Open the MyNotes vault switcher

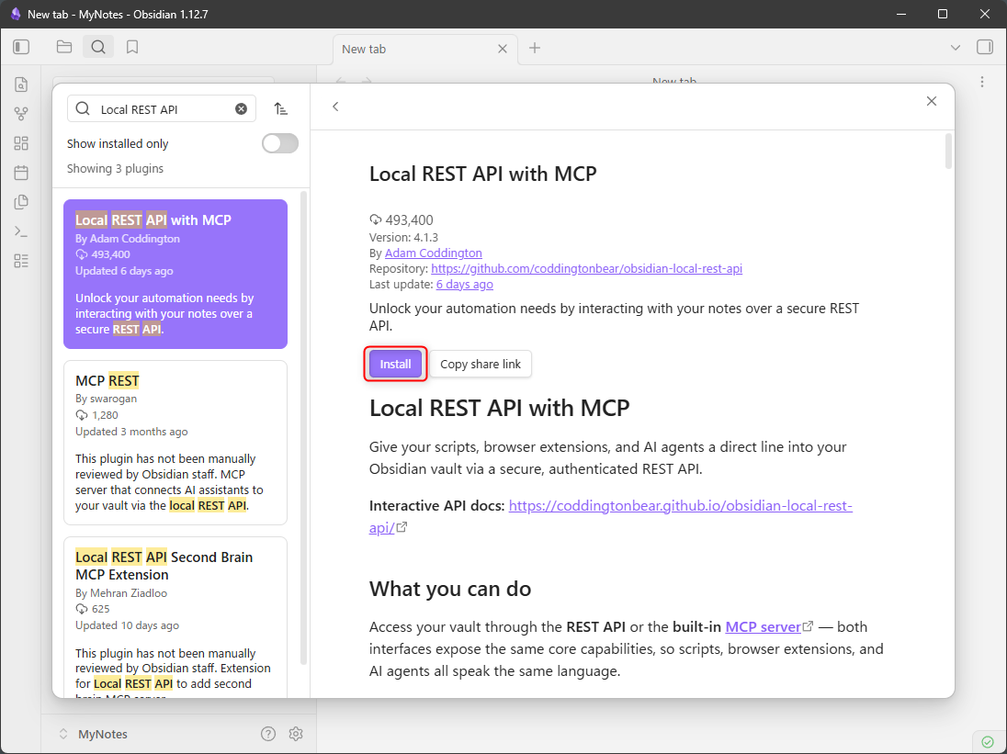pos(94,734)
